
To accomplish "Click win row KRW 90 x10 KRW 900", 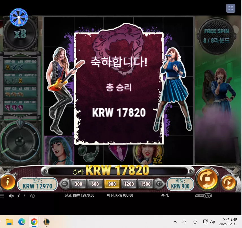I will (x=20, y=65).
